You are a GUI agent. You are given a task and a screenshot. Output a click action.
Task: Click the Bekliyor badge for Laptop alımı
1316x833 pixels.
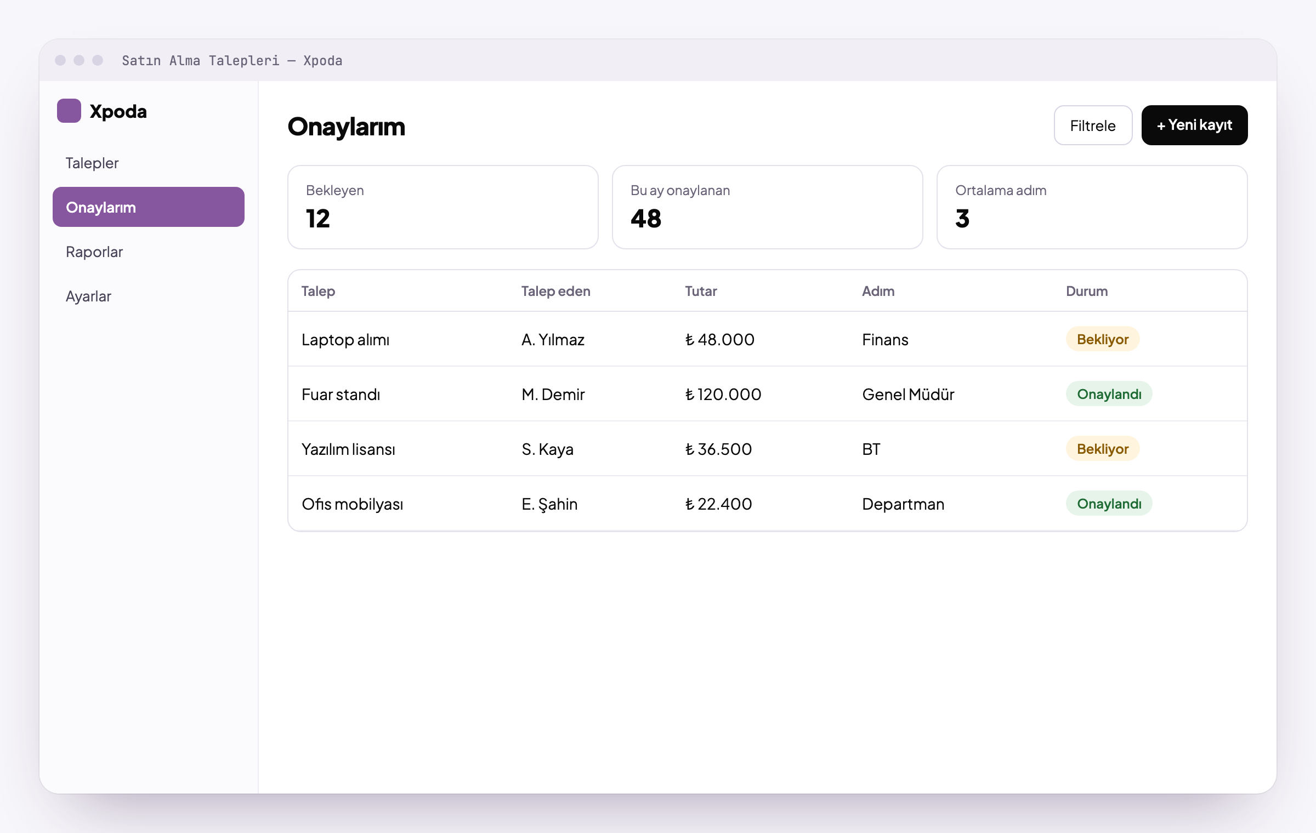tap(1103, 339)
